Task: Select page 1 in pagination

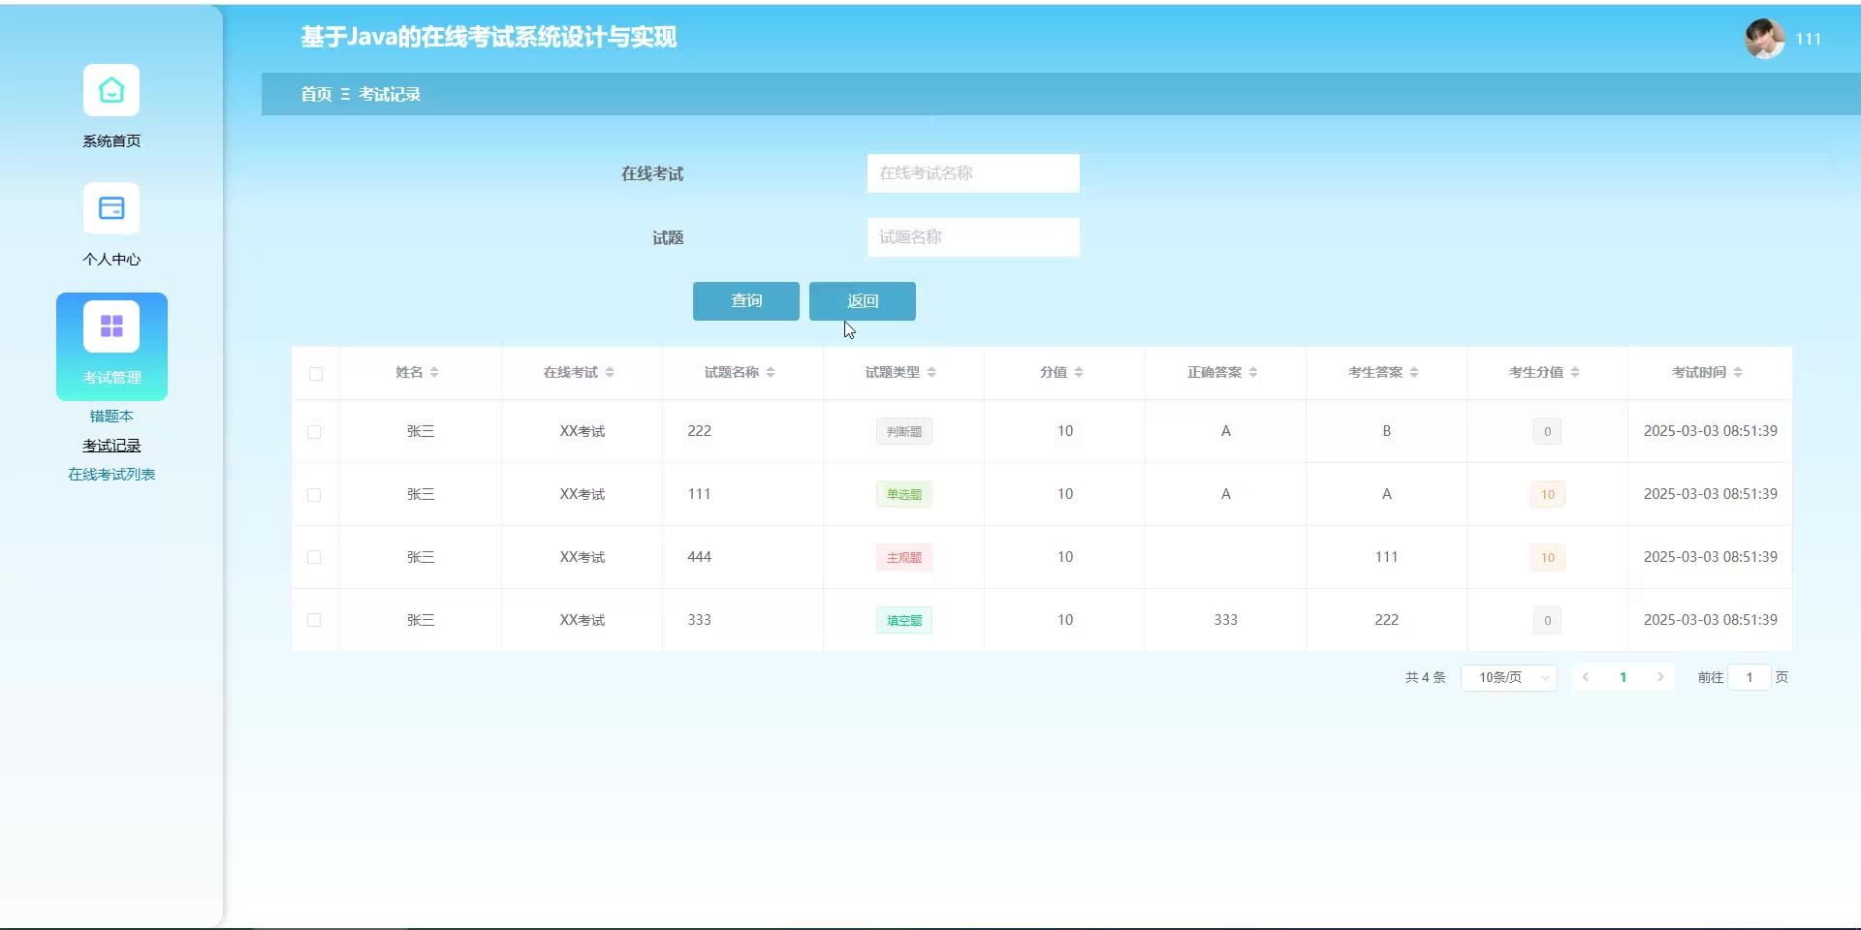Action: point(1624,677)
